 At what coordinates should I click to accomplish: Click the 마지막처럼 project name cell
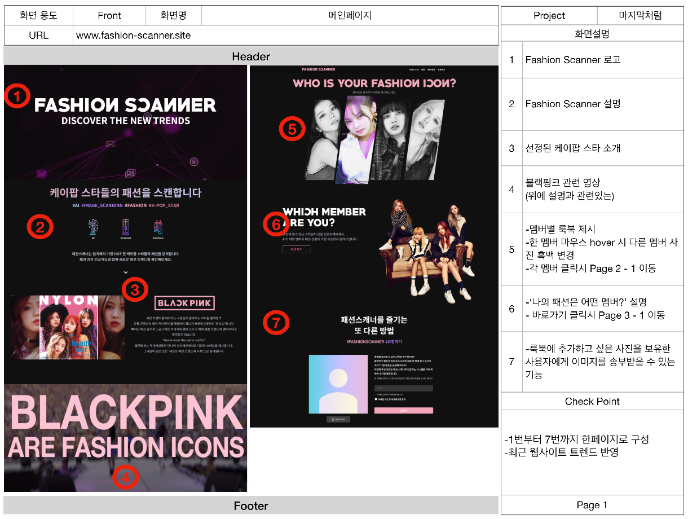coord(641,16)
